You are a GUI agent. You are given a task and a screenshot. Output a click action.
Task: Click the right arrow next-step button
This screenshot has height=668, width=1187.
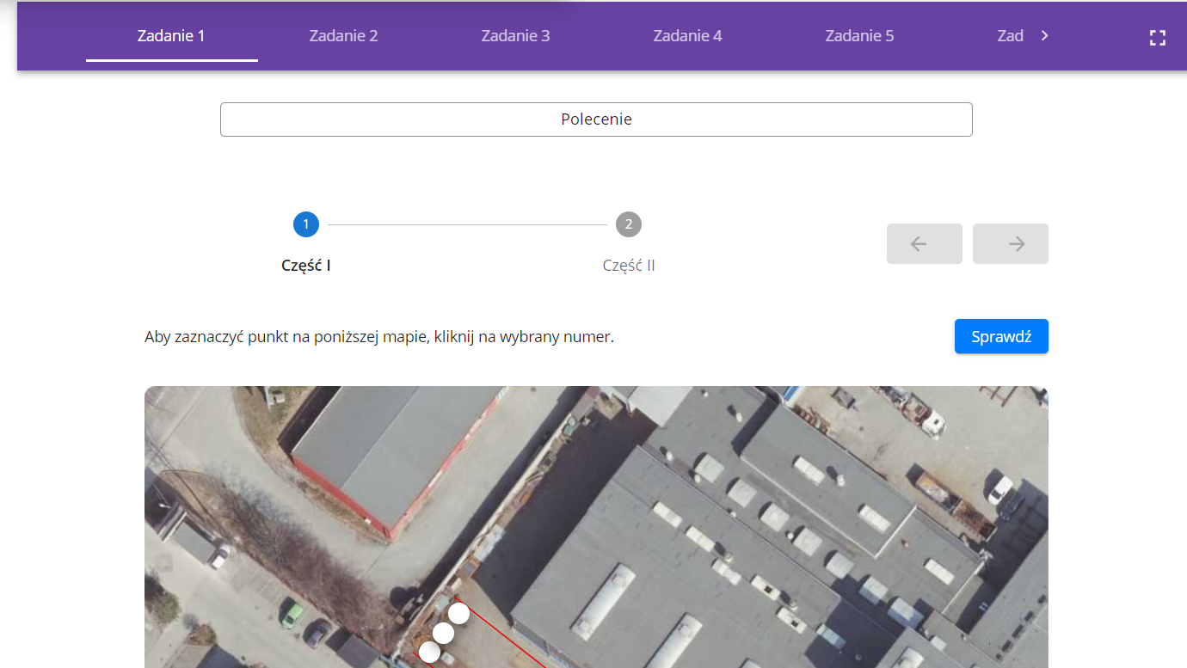coord(1010,244)
